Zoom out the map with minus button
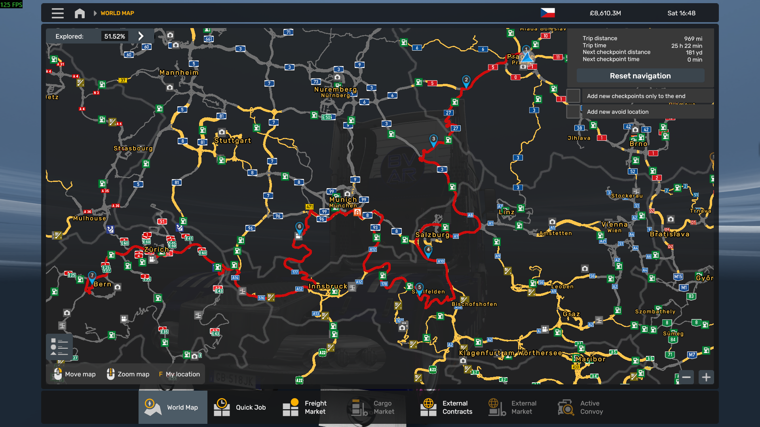Viewport: 760px width, 427px height. (686, 377)
